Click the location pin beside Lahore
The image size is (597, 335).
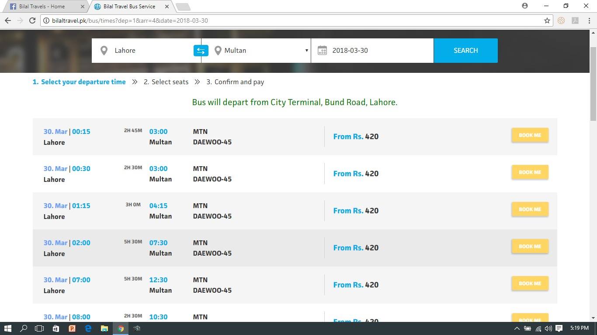(104, 51)
